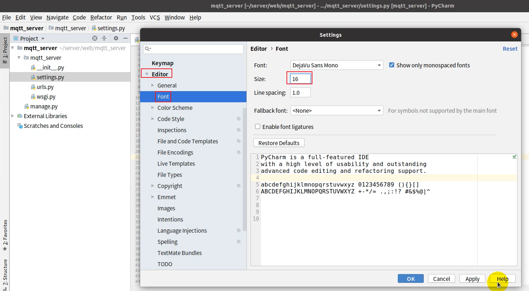The width and height of the screenshot is (529, 291).
Task: Click the Help button in Settings dialog
Action: coord(503,278)
